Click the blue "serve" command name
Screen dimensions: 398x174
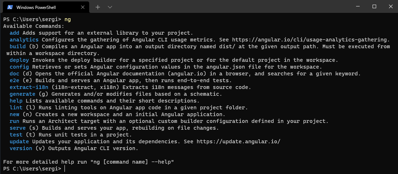click(18, 128)
